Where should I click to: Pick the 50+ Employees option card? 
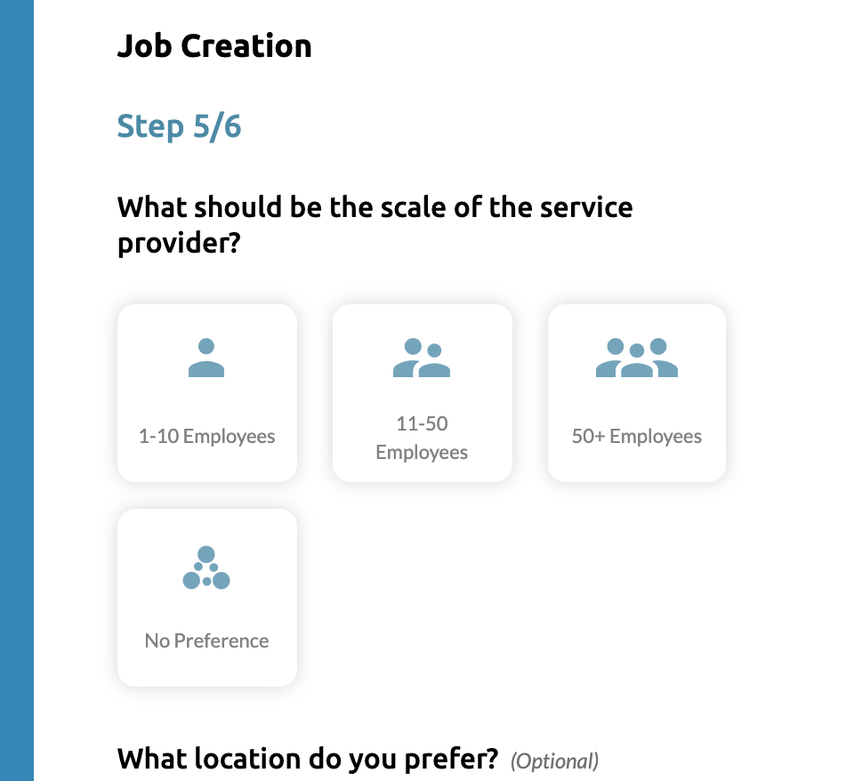637,393
